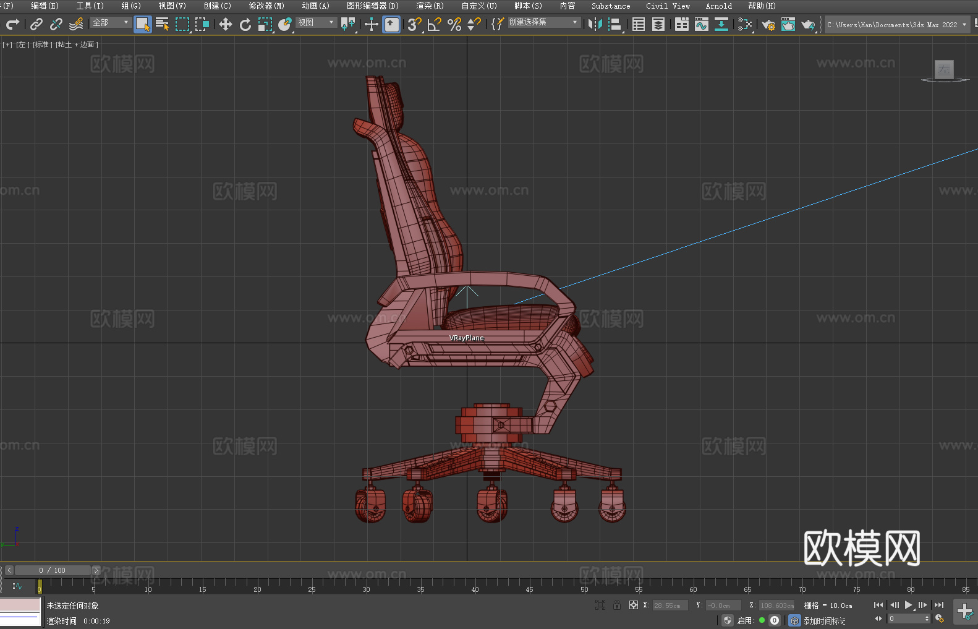Toggle Angle Snap
The width and height of the screenshot is (978, 629).
click(x=435, y=24)
